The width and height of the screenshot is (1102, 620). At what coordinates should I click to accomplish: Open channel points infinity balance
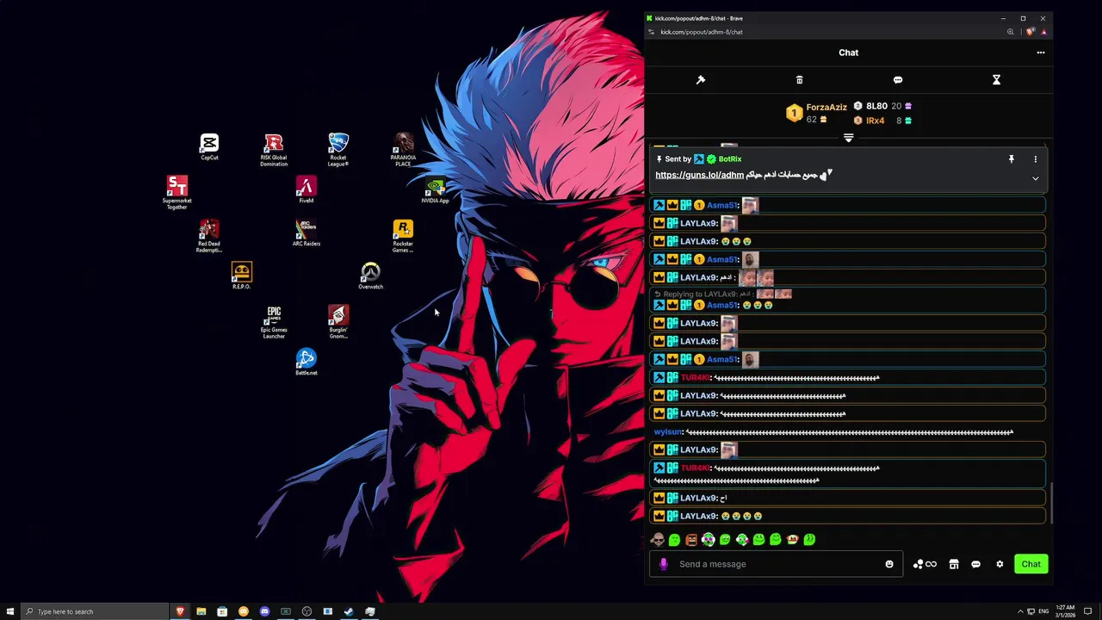tap(925, 565)
